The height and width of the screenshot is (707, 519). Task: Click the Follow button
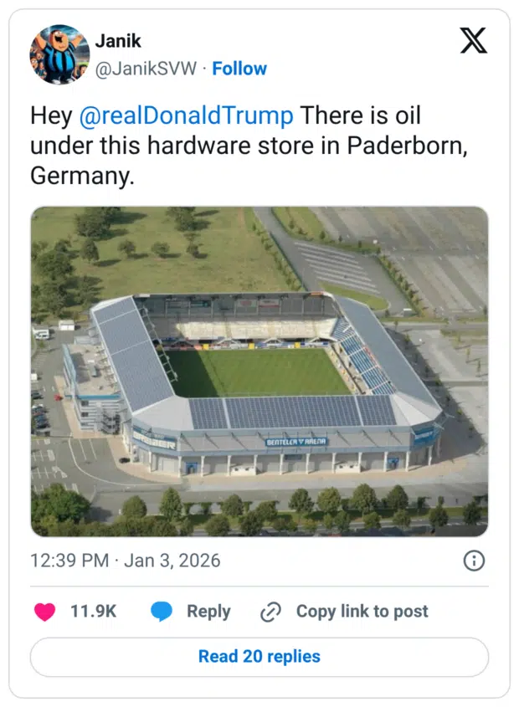point(240,69)
